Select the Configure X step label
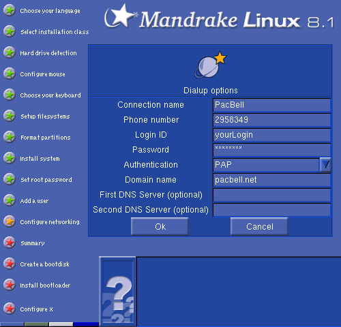The height and width of the screenshot is (327, 341). point(36,309)
